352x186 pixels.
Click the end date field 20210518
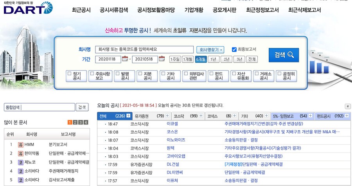pos(145,59)
